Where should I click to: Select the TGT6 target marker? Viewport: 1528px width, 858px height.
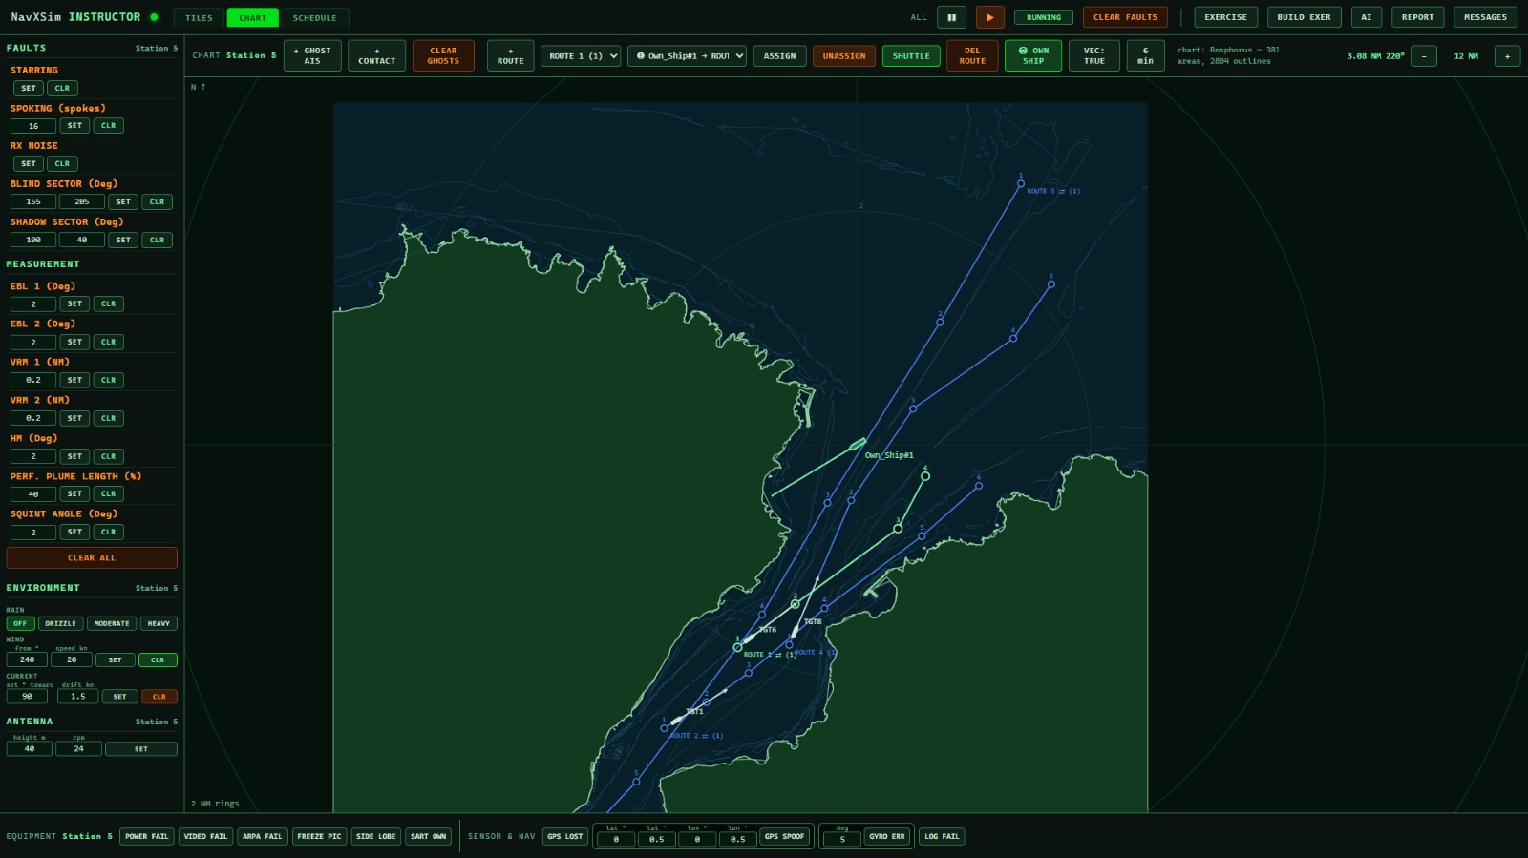[x=750, y=638]
